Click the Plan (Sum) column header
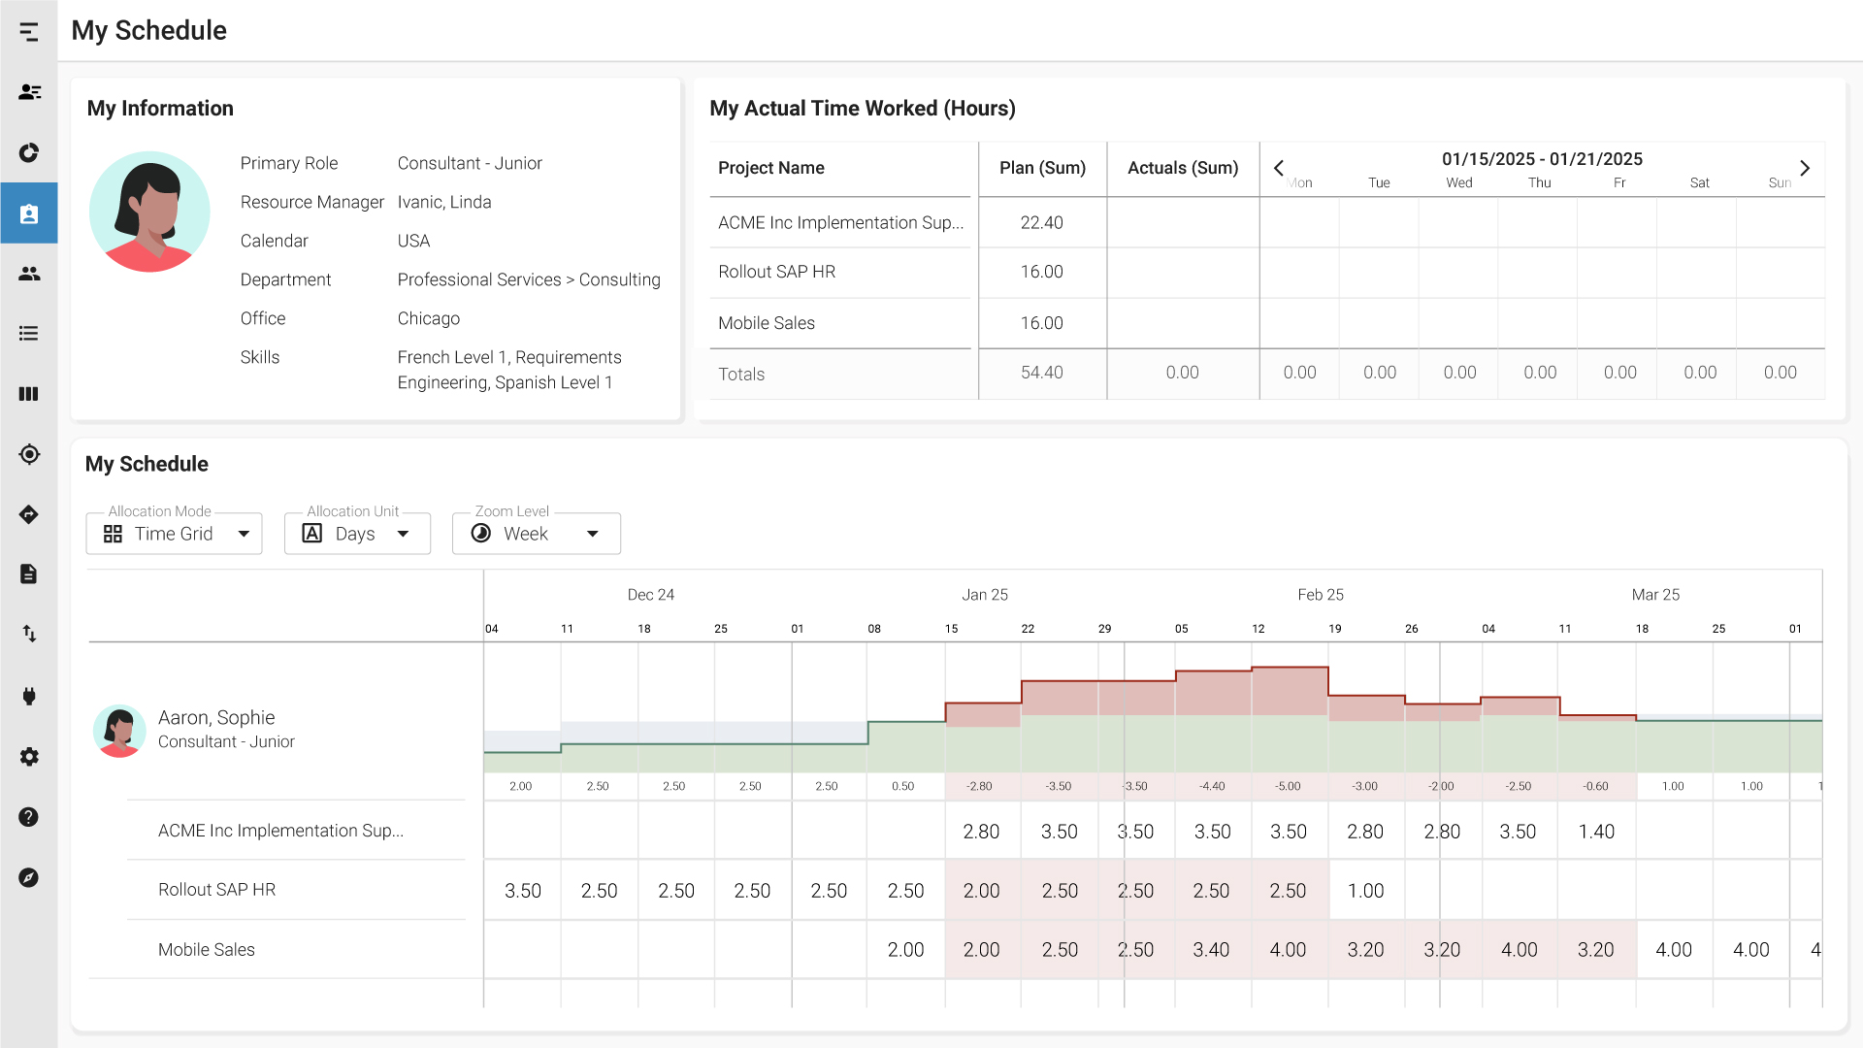The width and height of the screenshot is (1863, 1048). [1042, 168]
